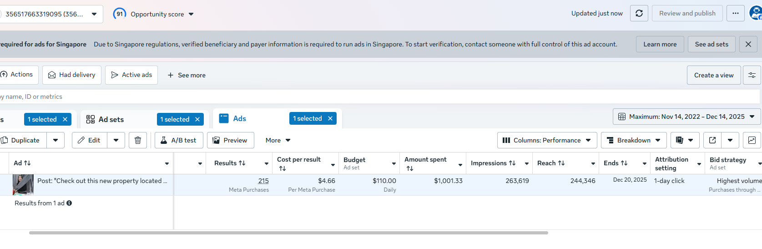This screenshot has height=249, width=762.
Task: Delete selected ad with trash icon
Action: [x=138, y=140]
